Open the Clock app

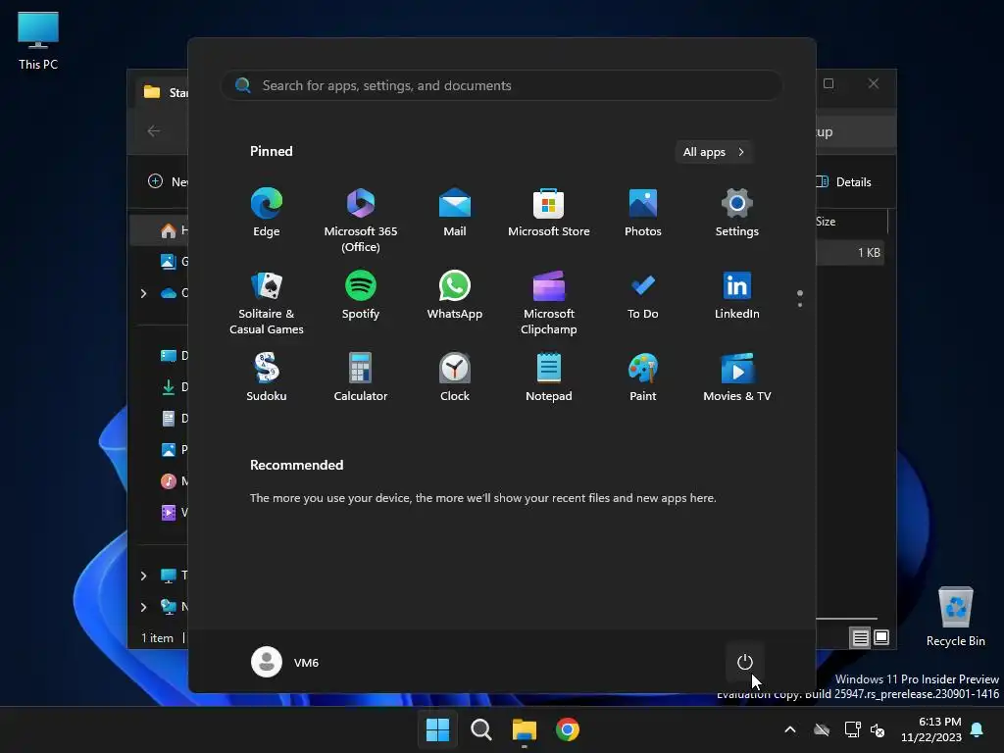[x=455, y=377]
